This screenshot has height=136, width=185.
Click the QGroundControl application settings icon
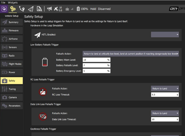pyautogui.click(x=4, y=9)
